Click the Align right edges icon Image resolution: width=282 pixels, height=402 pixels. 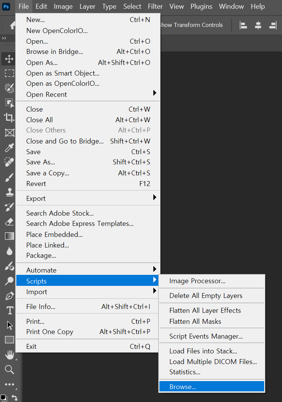click(x=273, y=25)
